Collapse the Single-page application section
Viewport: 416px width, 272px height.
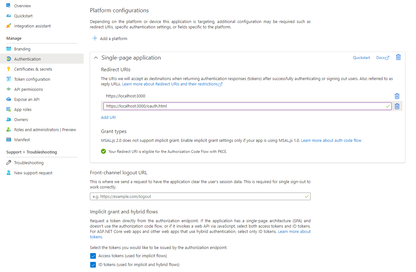pyautogui.click(x=96, y=58)
